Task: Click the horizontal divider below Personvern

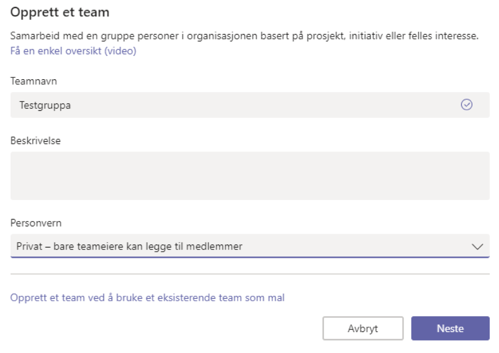Action: click(250, 274)
